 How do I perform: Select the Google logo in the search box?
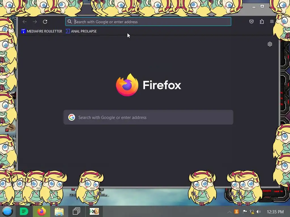click(72, 117)
